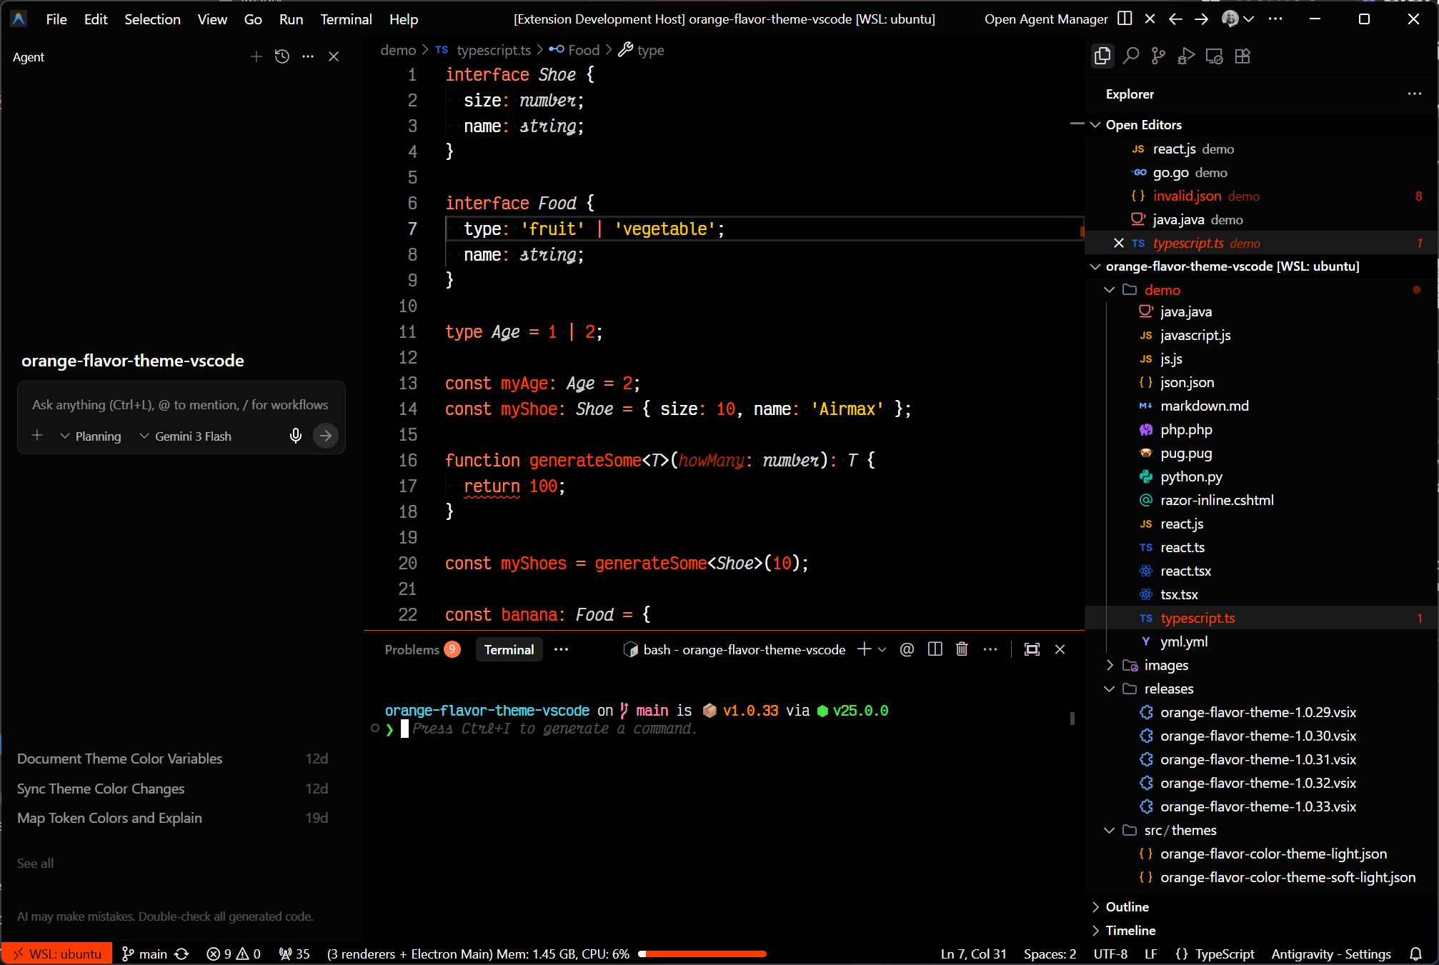Screen dimensions: 1439x965
Task: Go forward using title bar arrow
Action: pos(1202,19)
